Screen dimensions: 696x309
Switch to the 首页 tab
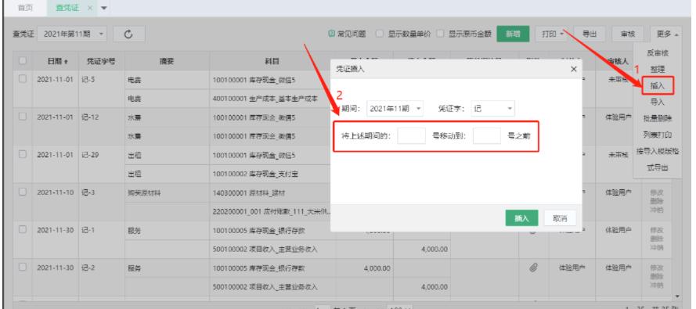click(24, 8)
